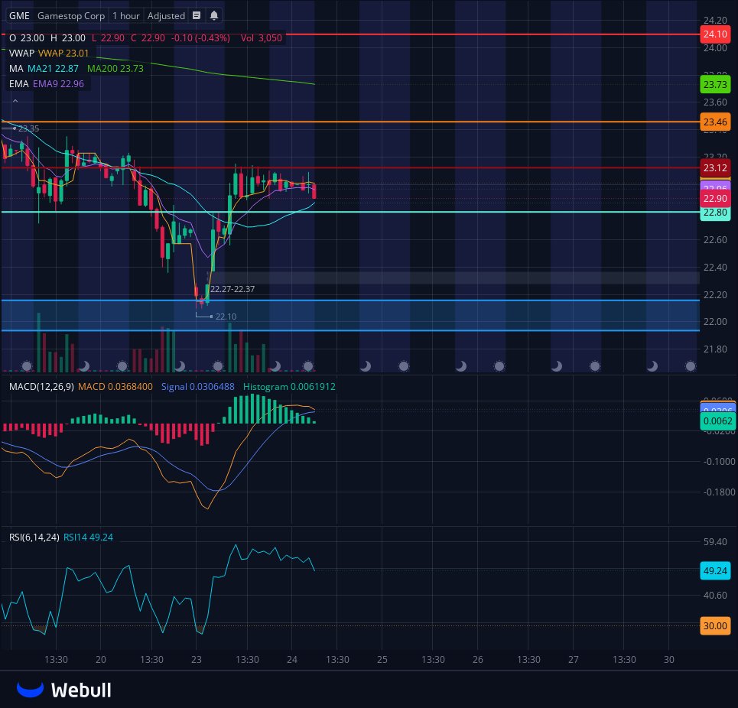The image size is (738, 708).
Task: Select the RSI14 49.24 legend value
Action: [x=88, y=537]
